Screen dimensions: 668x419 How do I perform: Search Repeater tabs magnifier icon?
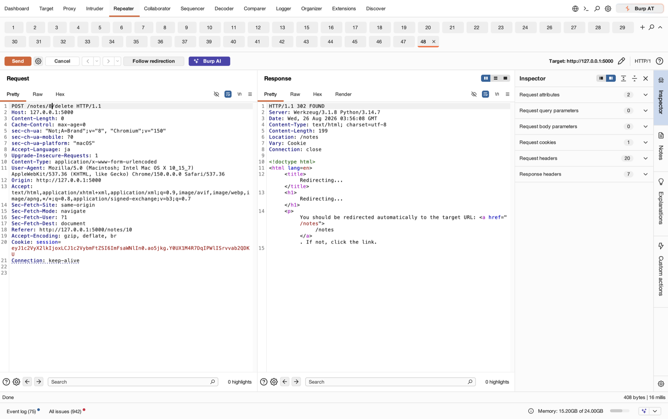point(651,27)
